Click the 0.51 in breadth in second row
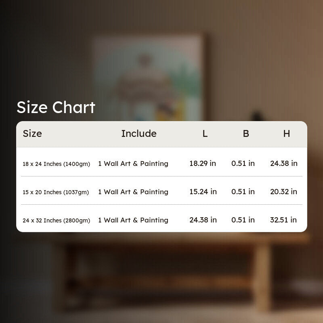Image resolution: width=323 pixels, height=323 pixels. click(243, 191)
